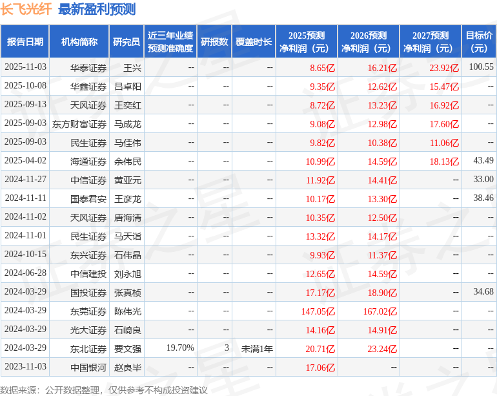Click target price 34.68

483,291
